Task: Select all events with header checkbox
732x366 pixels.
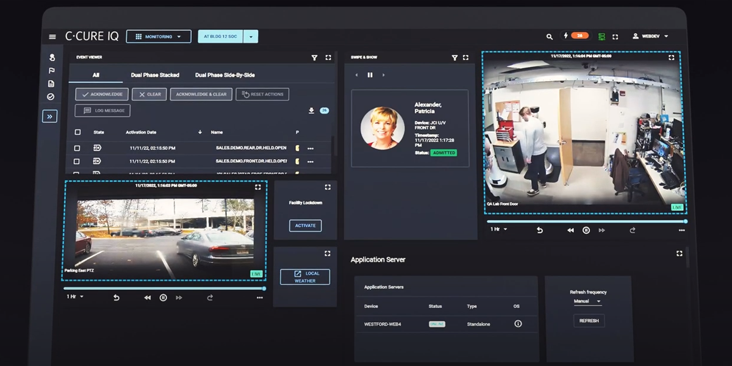Action: [77, 132]
